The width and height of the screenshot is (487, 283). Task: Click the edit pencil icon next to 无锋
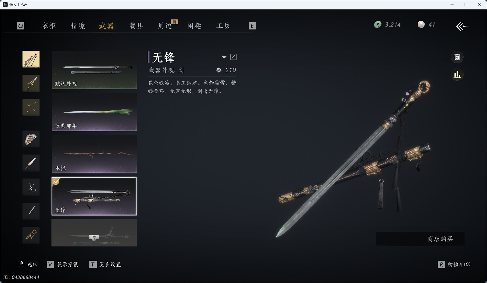tap(233, 57)
